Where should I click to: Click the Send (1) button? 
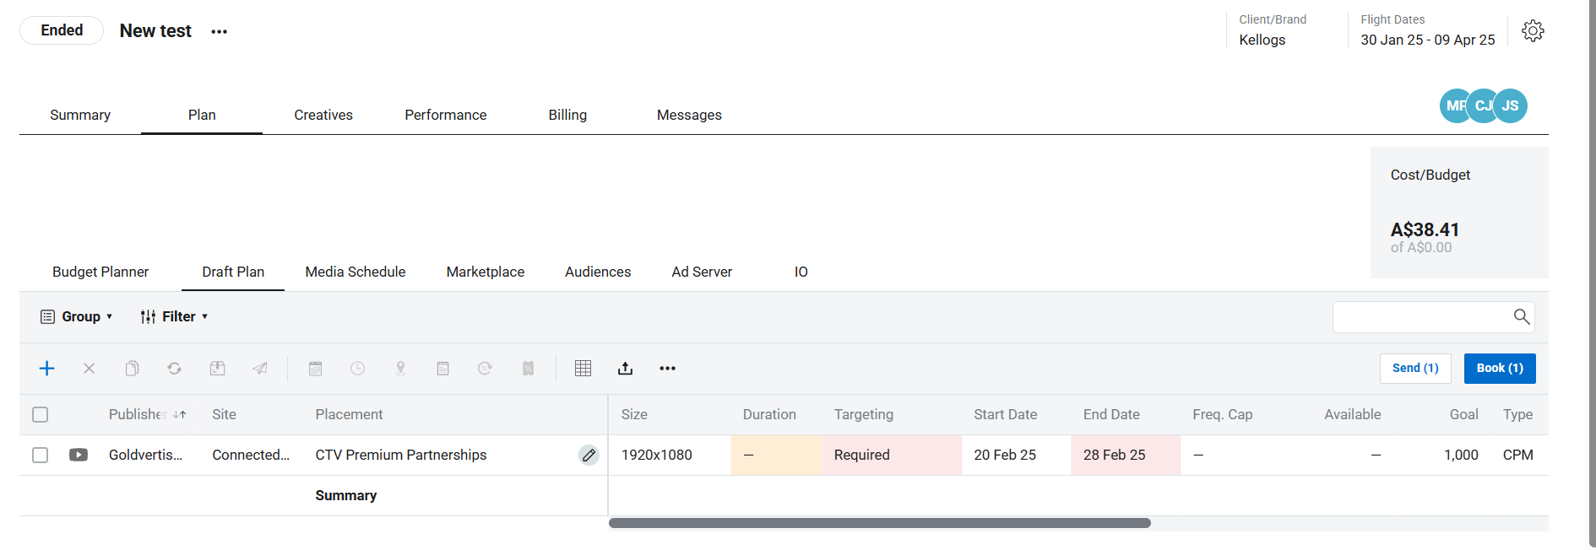pos(1414,369)
